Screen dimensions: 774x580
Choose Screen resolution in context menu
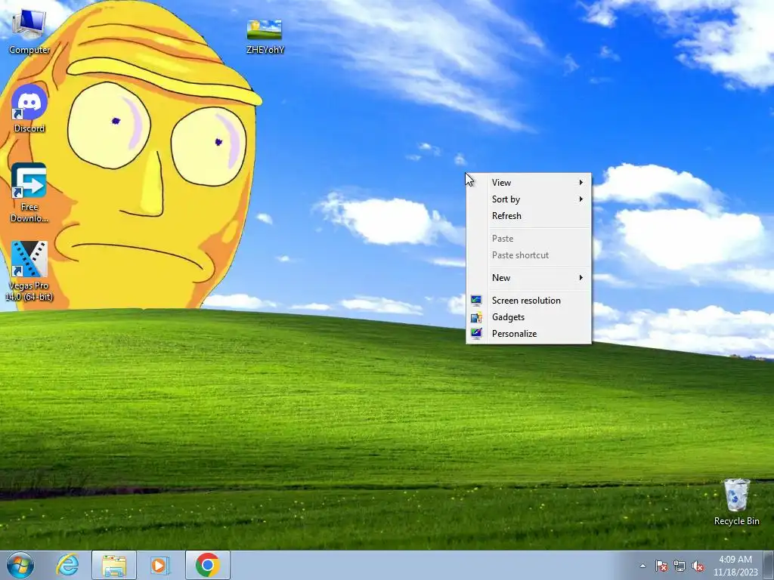(x=528, y=301)
